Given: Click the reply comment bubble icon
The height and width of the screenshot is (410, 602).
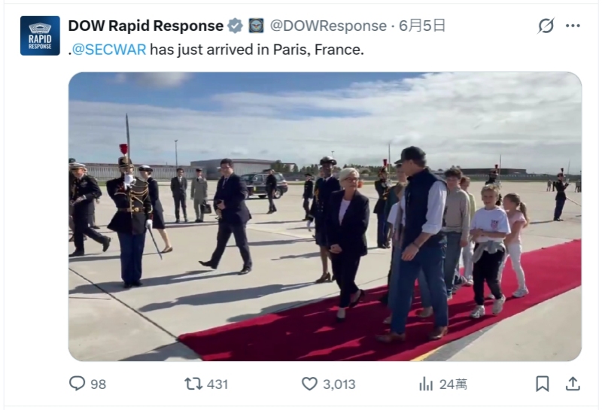Looking at the screenshot, I should click(x=77, y=384).
